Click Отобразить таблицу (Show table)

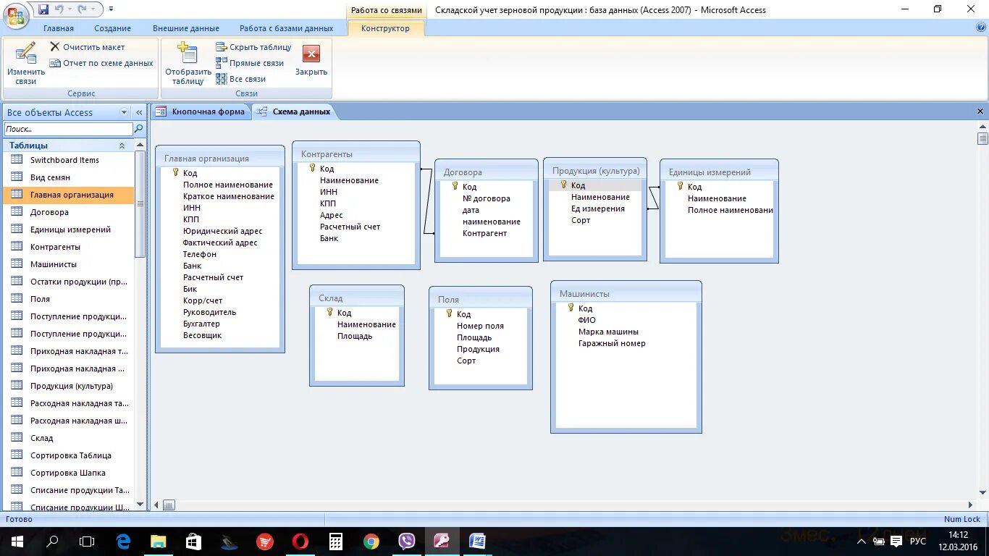click(188, 64)
